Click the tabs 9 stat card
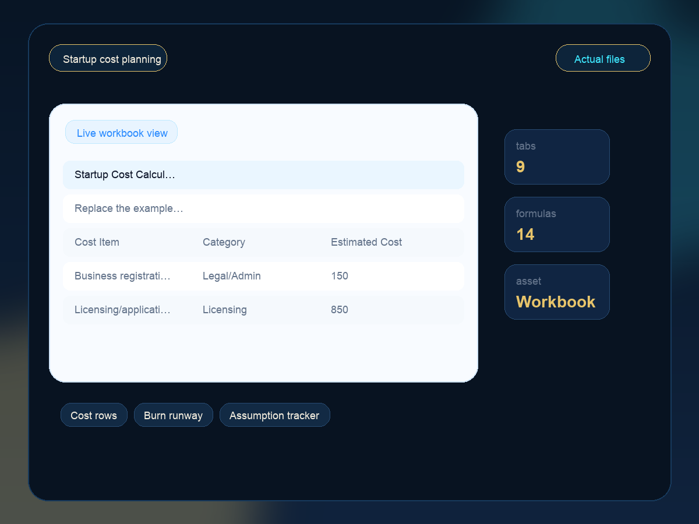Viewport: 699px width, 524px height. click(x=557, y=157)
